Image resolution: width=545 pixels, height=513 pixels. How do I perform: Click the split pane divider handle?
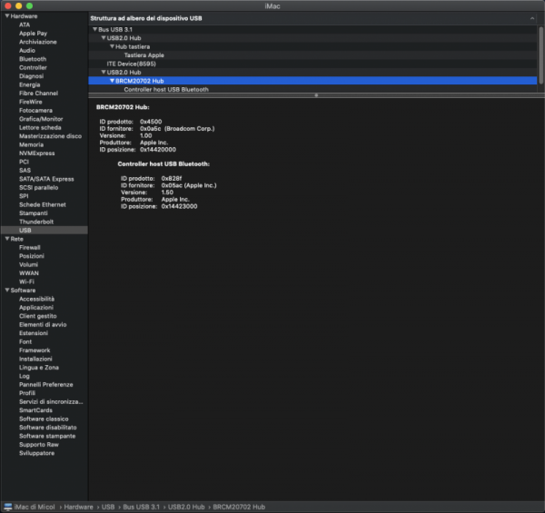coord(315,95)
